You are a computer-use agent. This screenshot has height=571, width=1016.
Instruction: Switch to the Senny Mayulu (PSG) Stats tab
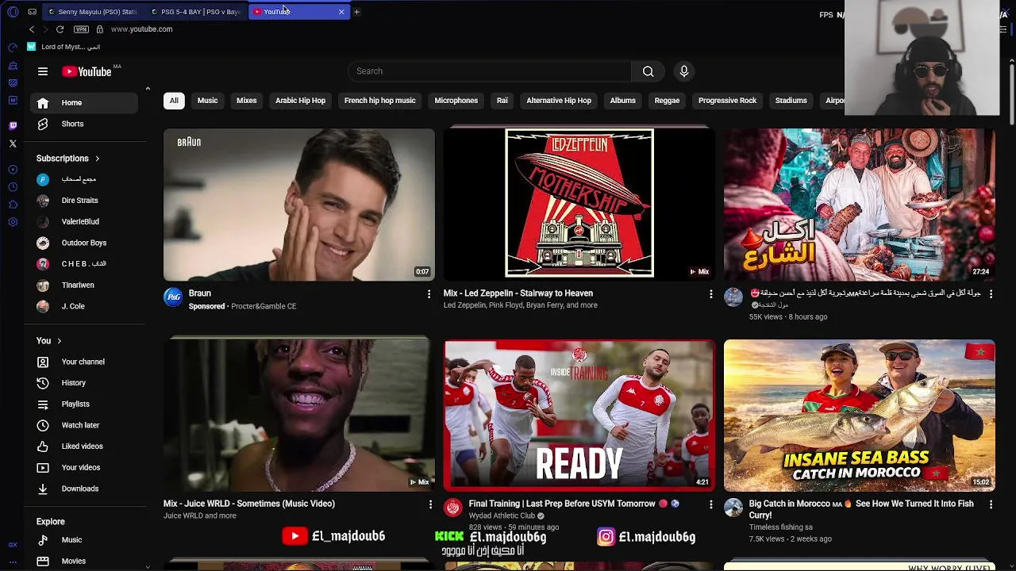(x=92, y=12)
